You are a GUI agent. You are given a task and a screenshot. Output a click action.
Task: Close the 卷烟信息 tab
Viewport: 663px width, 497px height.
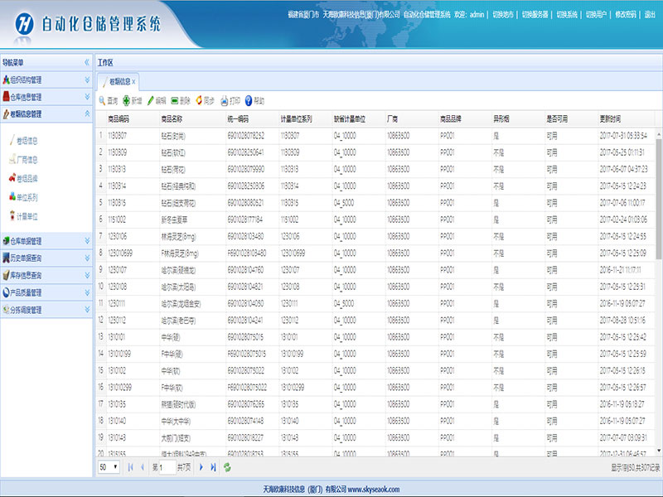pos(134,82)
